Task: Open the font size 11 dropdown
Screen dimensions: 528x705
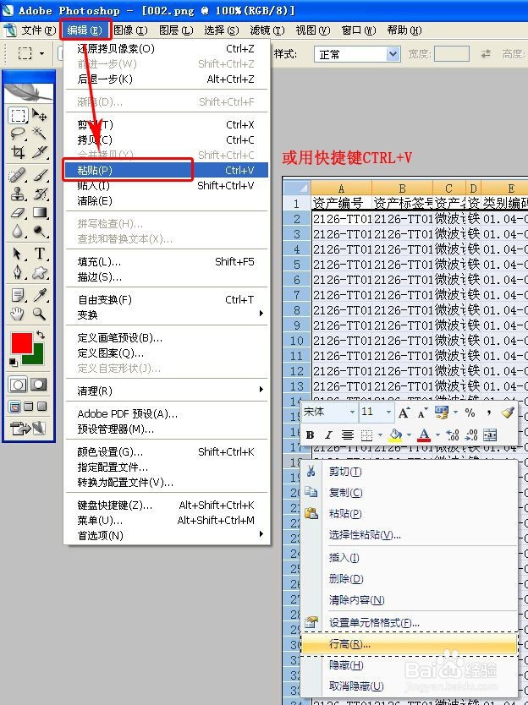Action: pos(388,412)
